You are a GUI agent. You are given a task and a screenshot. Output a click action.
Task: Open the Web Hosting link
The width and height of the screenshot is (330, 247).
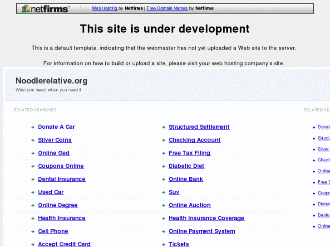(104, 8)
